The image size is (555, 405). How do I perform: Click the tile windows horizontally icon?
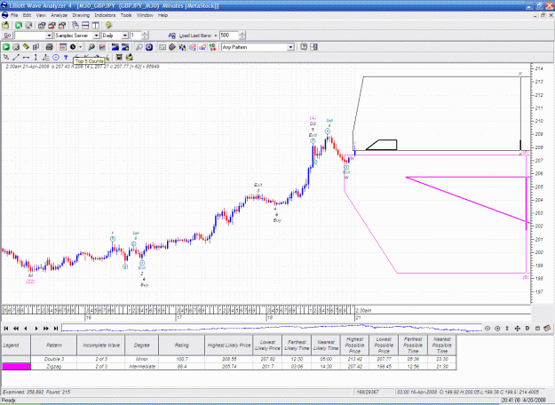(85, 25)
